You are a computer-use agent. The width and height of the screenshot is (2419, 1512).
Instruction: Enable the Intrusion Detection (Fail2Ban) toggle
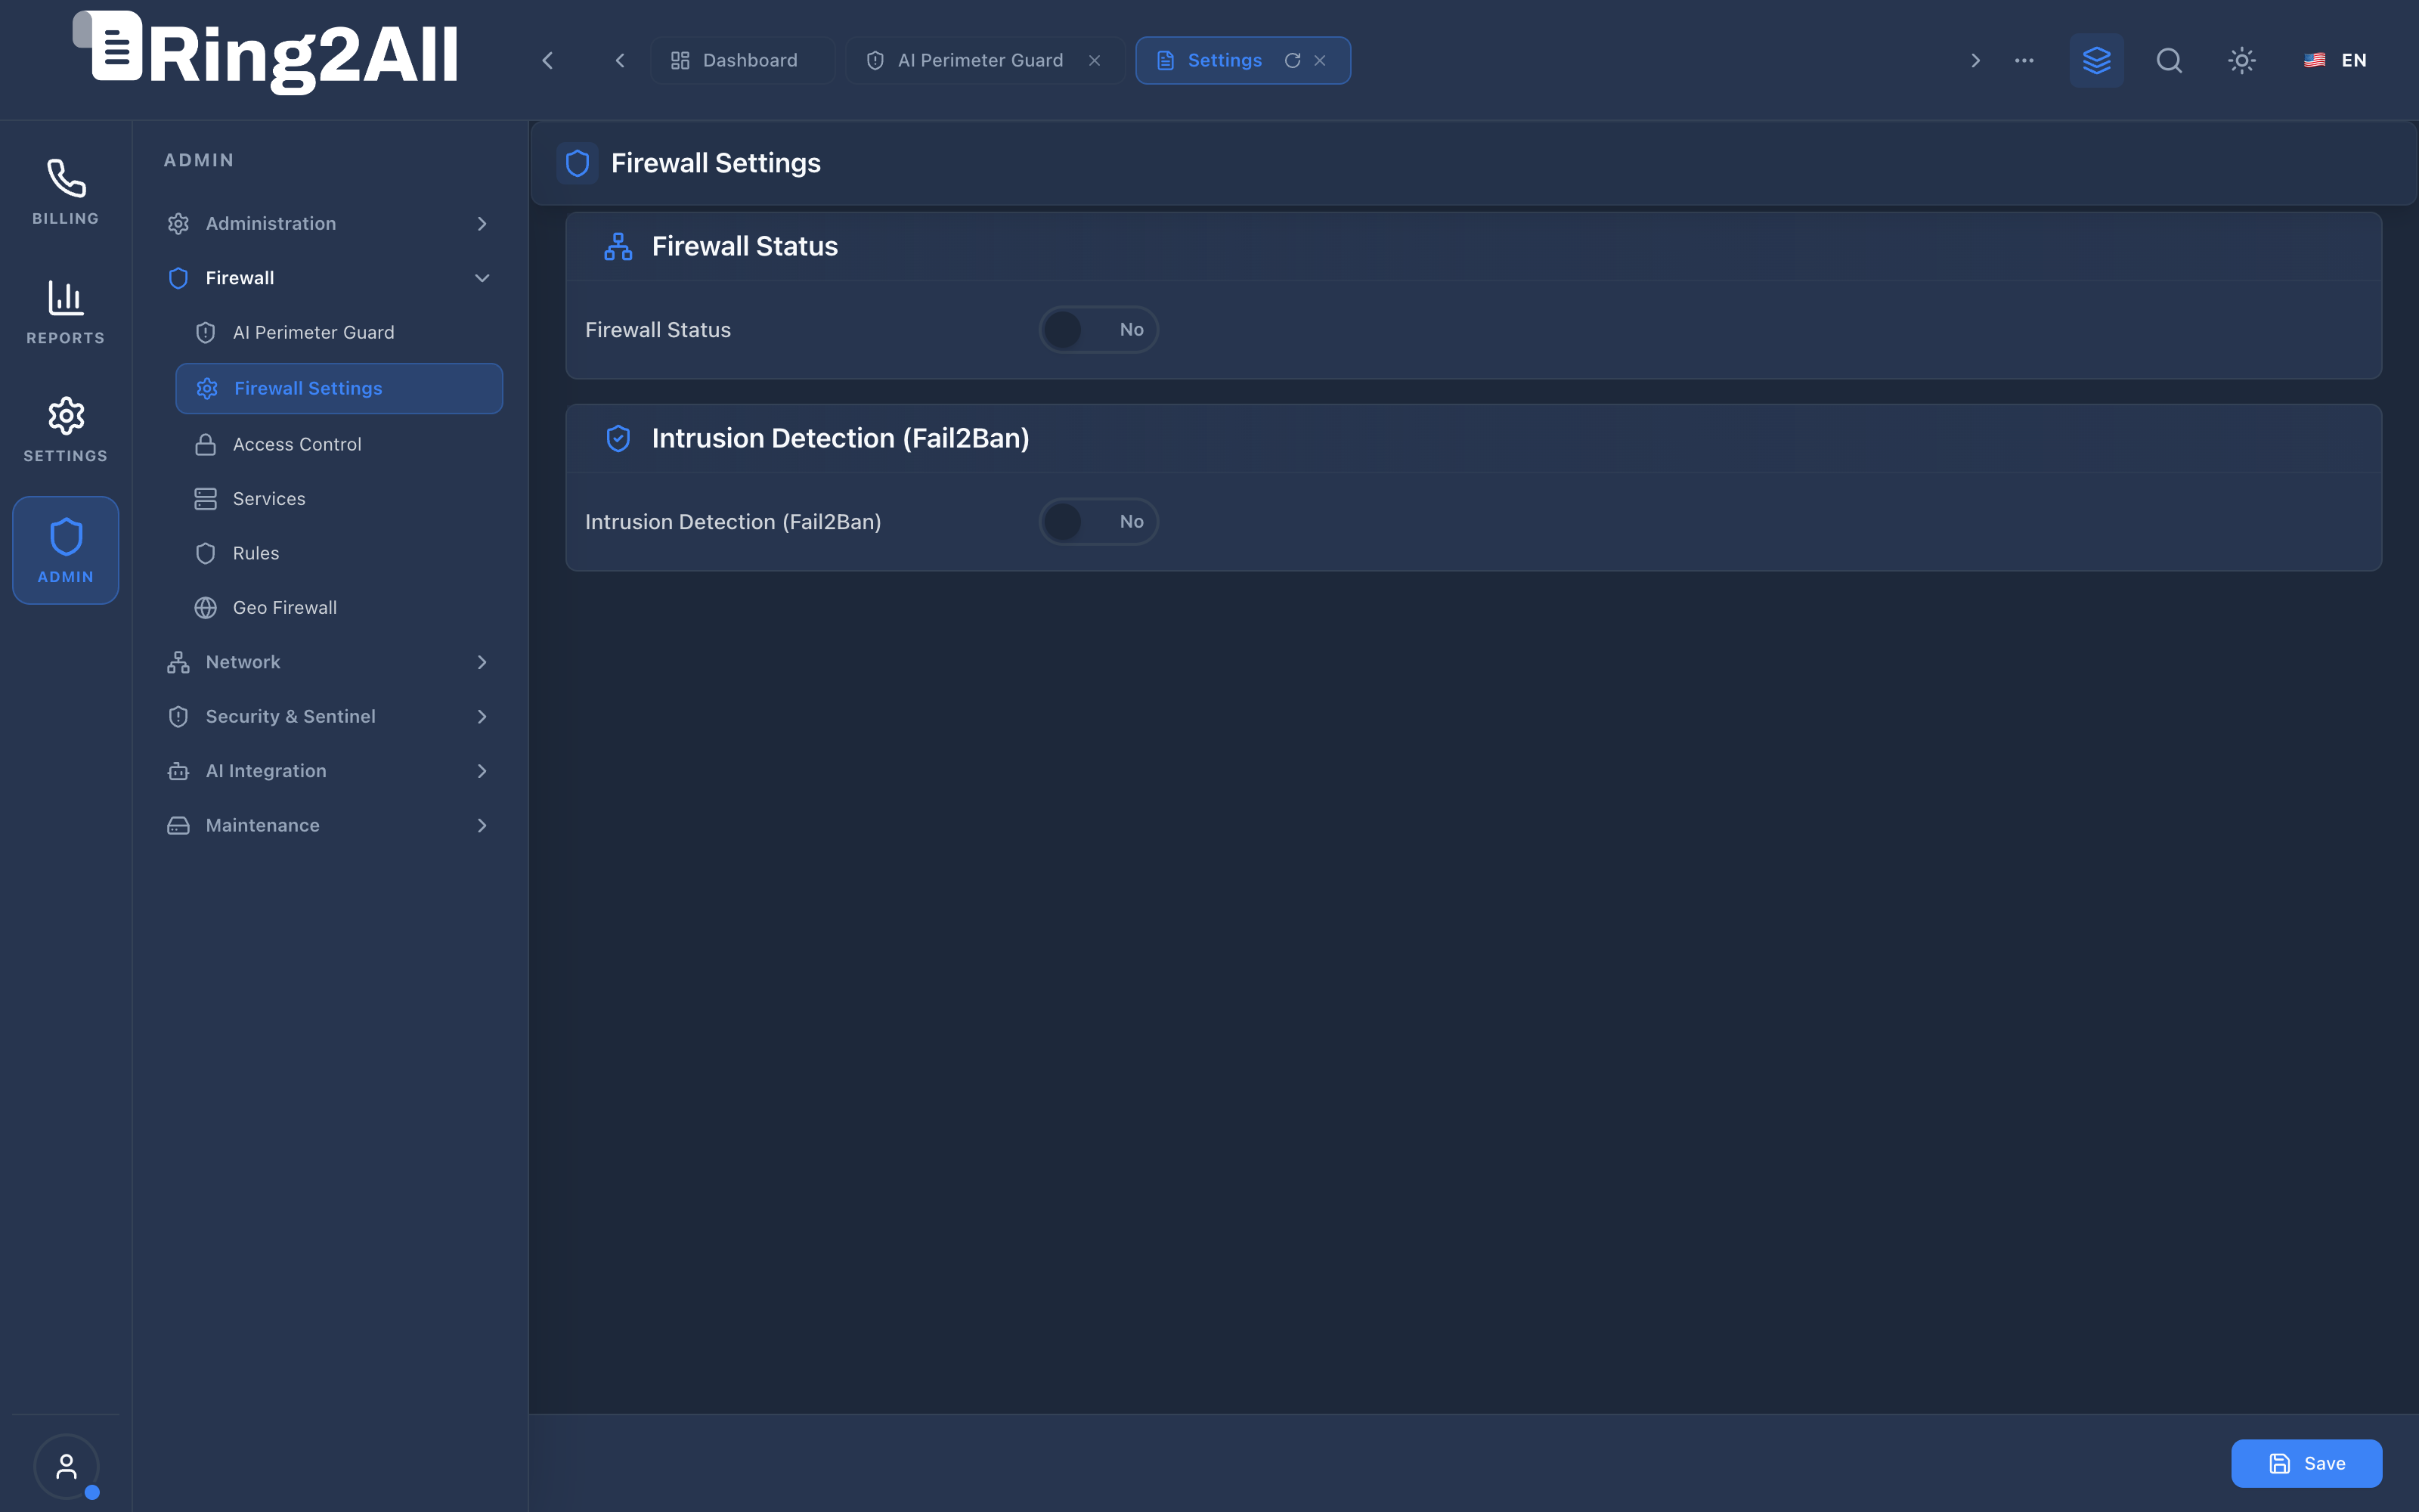coord(1098,521)
